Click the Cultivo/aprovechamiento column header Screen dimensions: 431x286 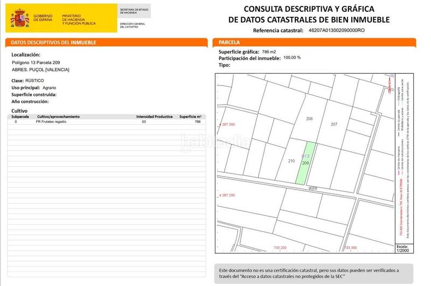pos(58,116)
